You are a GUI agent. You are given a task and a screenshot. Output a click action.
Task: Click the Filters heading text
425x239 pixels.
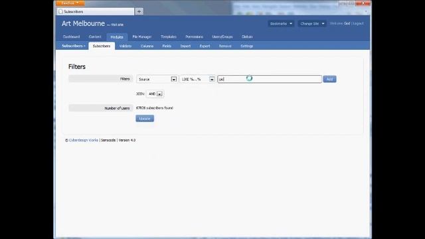[x=77, y=66]
